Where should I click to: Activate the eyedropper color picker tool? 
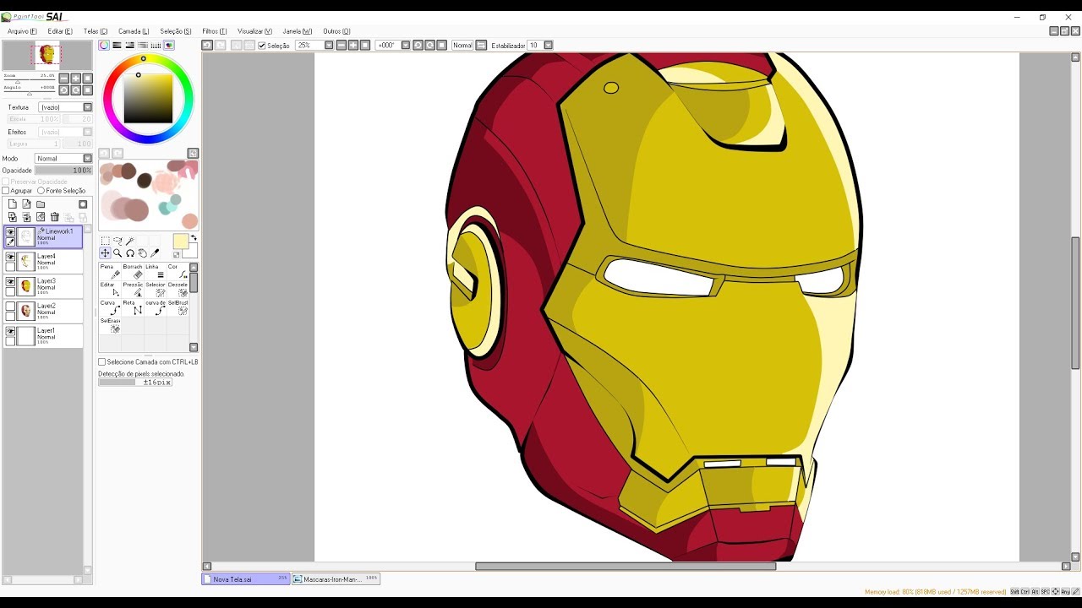click(x=155, y=253)
